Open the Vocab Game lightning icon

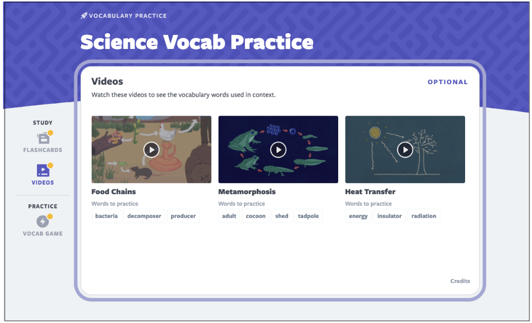[x=43, y=221]
